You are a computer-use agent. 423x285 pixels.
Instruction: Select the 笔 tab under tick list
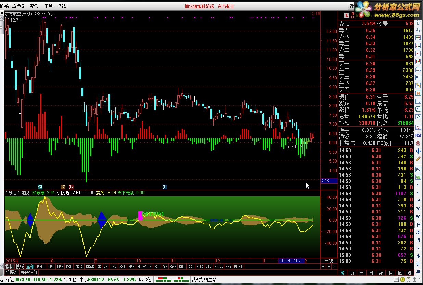coord(342,273)
